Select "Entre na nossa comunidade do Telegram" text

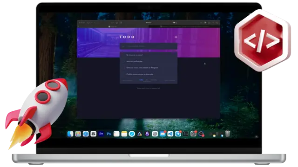pyautogui.click(x=142, y=68)
